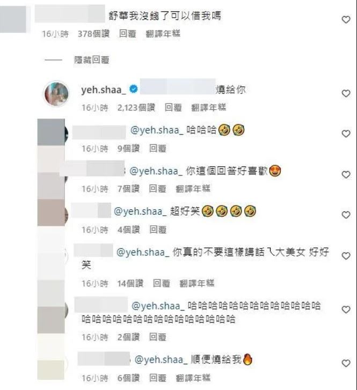The height and width of the screenshot is (390, 357).
Task: Like yeh.shaa_'s 燒給你 reply with heart
Action: click(346, 93)
